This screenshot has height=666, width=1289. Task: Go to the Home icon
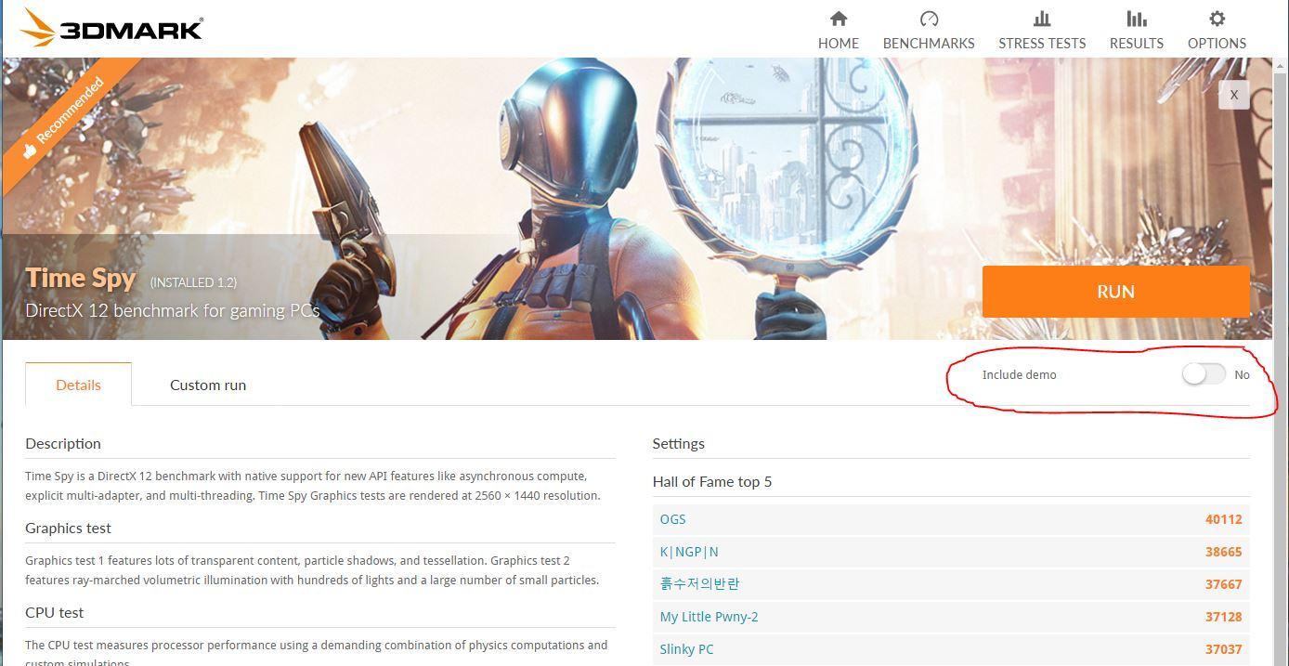click(x=839, y=19)
